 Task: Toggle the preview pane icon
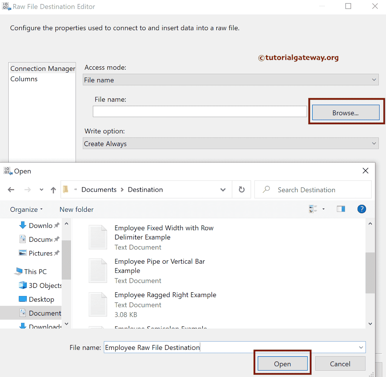pyautogui.click(x=341, y=209)
